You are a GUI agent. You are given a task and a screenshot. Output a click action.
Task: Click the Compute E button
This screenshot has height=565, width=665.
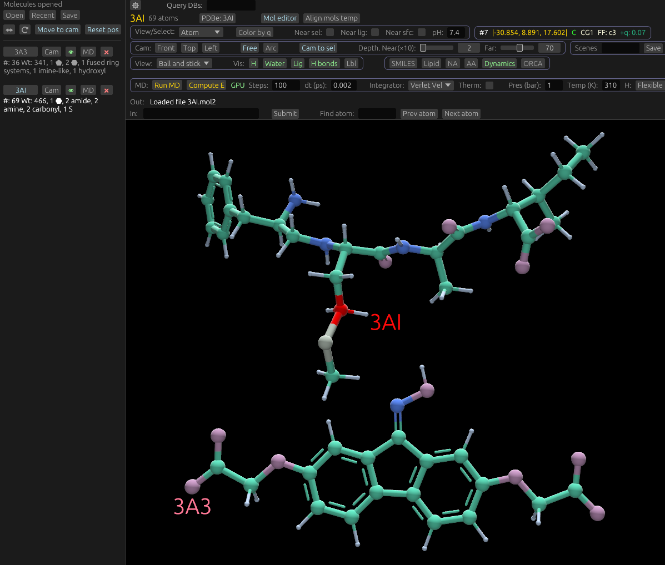(206, 85)
